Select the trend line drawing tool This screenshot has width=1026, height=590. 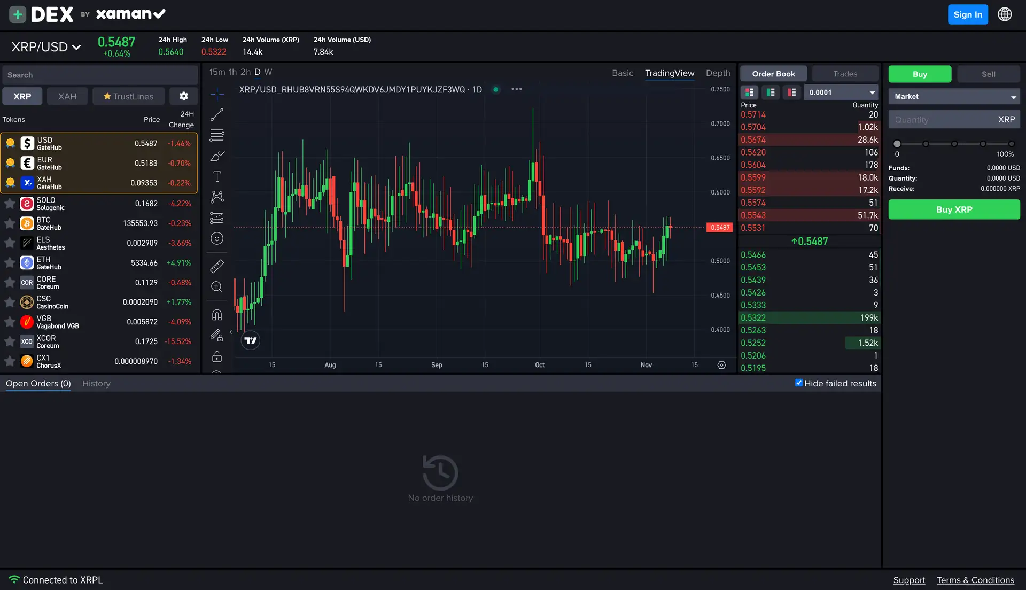click(x=217, y=115)
